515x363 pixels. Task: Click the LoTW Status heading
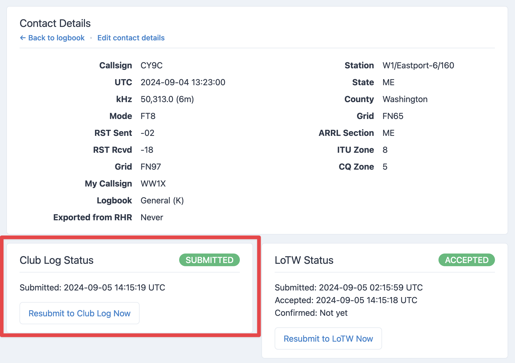pyautogui.click(x=304, y=260)
